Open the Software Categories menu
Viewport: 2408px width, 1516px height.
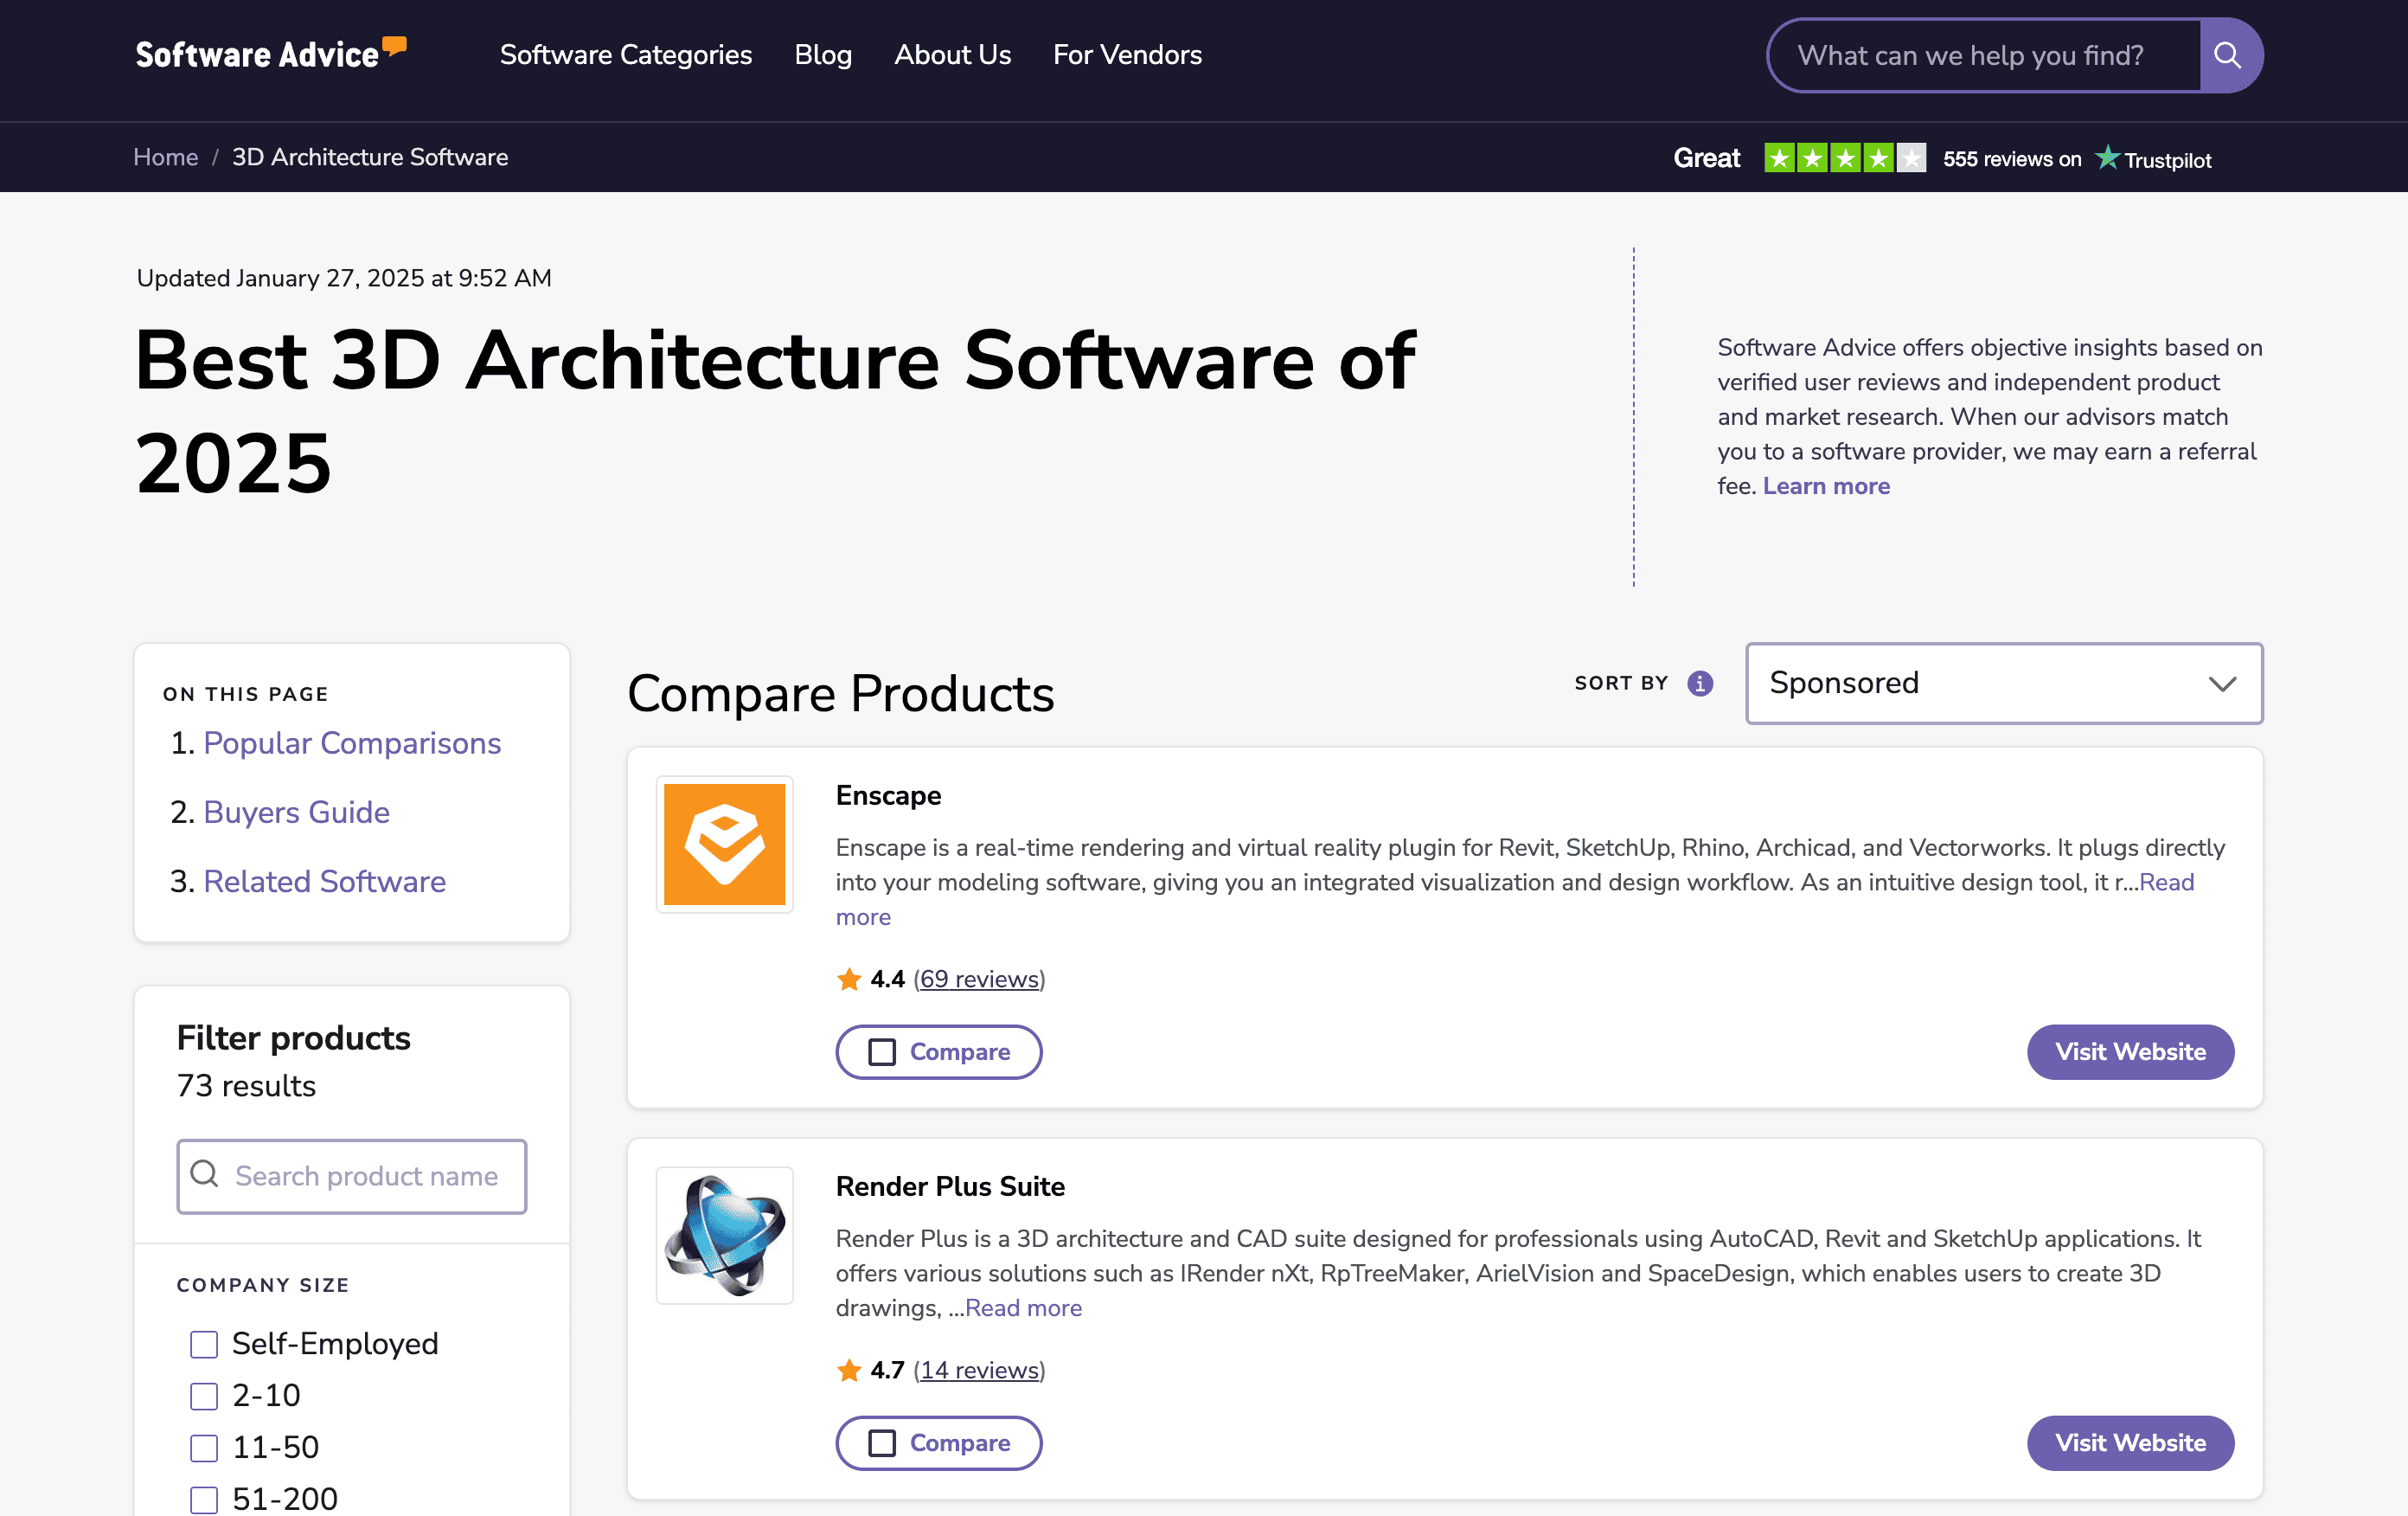[x=626, y=55]
